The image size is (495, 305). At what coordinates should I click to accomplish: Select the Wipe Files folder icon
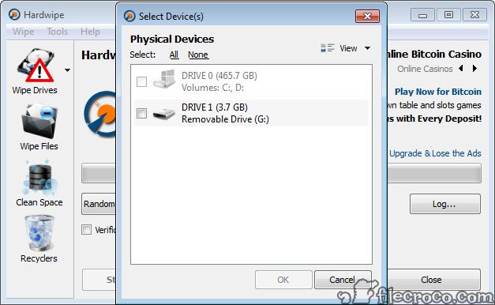point(39,122)
